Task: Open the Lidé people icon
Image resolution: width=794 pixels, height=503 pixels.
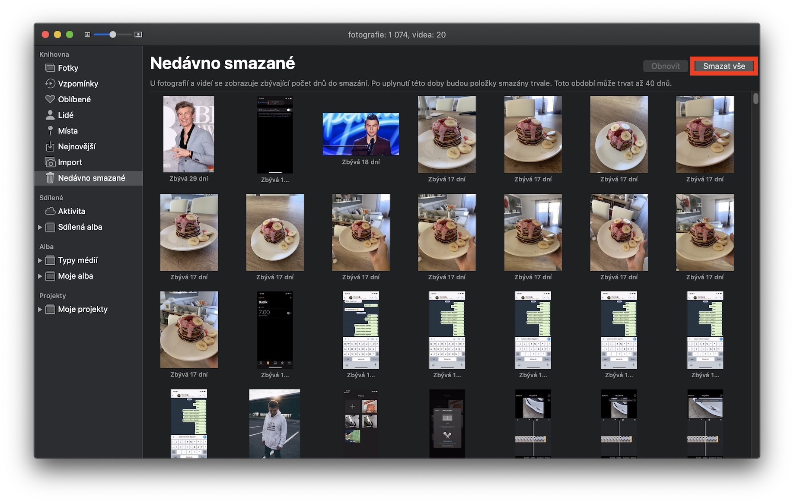Action: (x=50, y=115)
